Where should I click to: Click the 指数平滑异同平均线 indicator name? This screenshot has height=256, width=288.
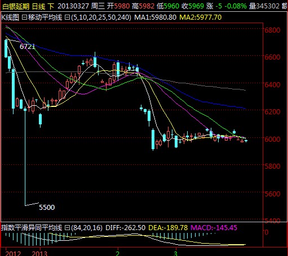tap(32, 228)
